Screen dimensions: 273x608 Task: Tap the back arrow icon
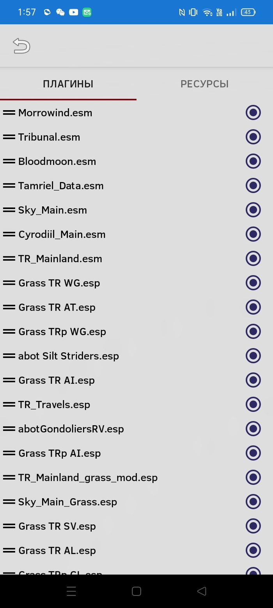pyautogui.click(x=21, y=46)
